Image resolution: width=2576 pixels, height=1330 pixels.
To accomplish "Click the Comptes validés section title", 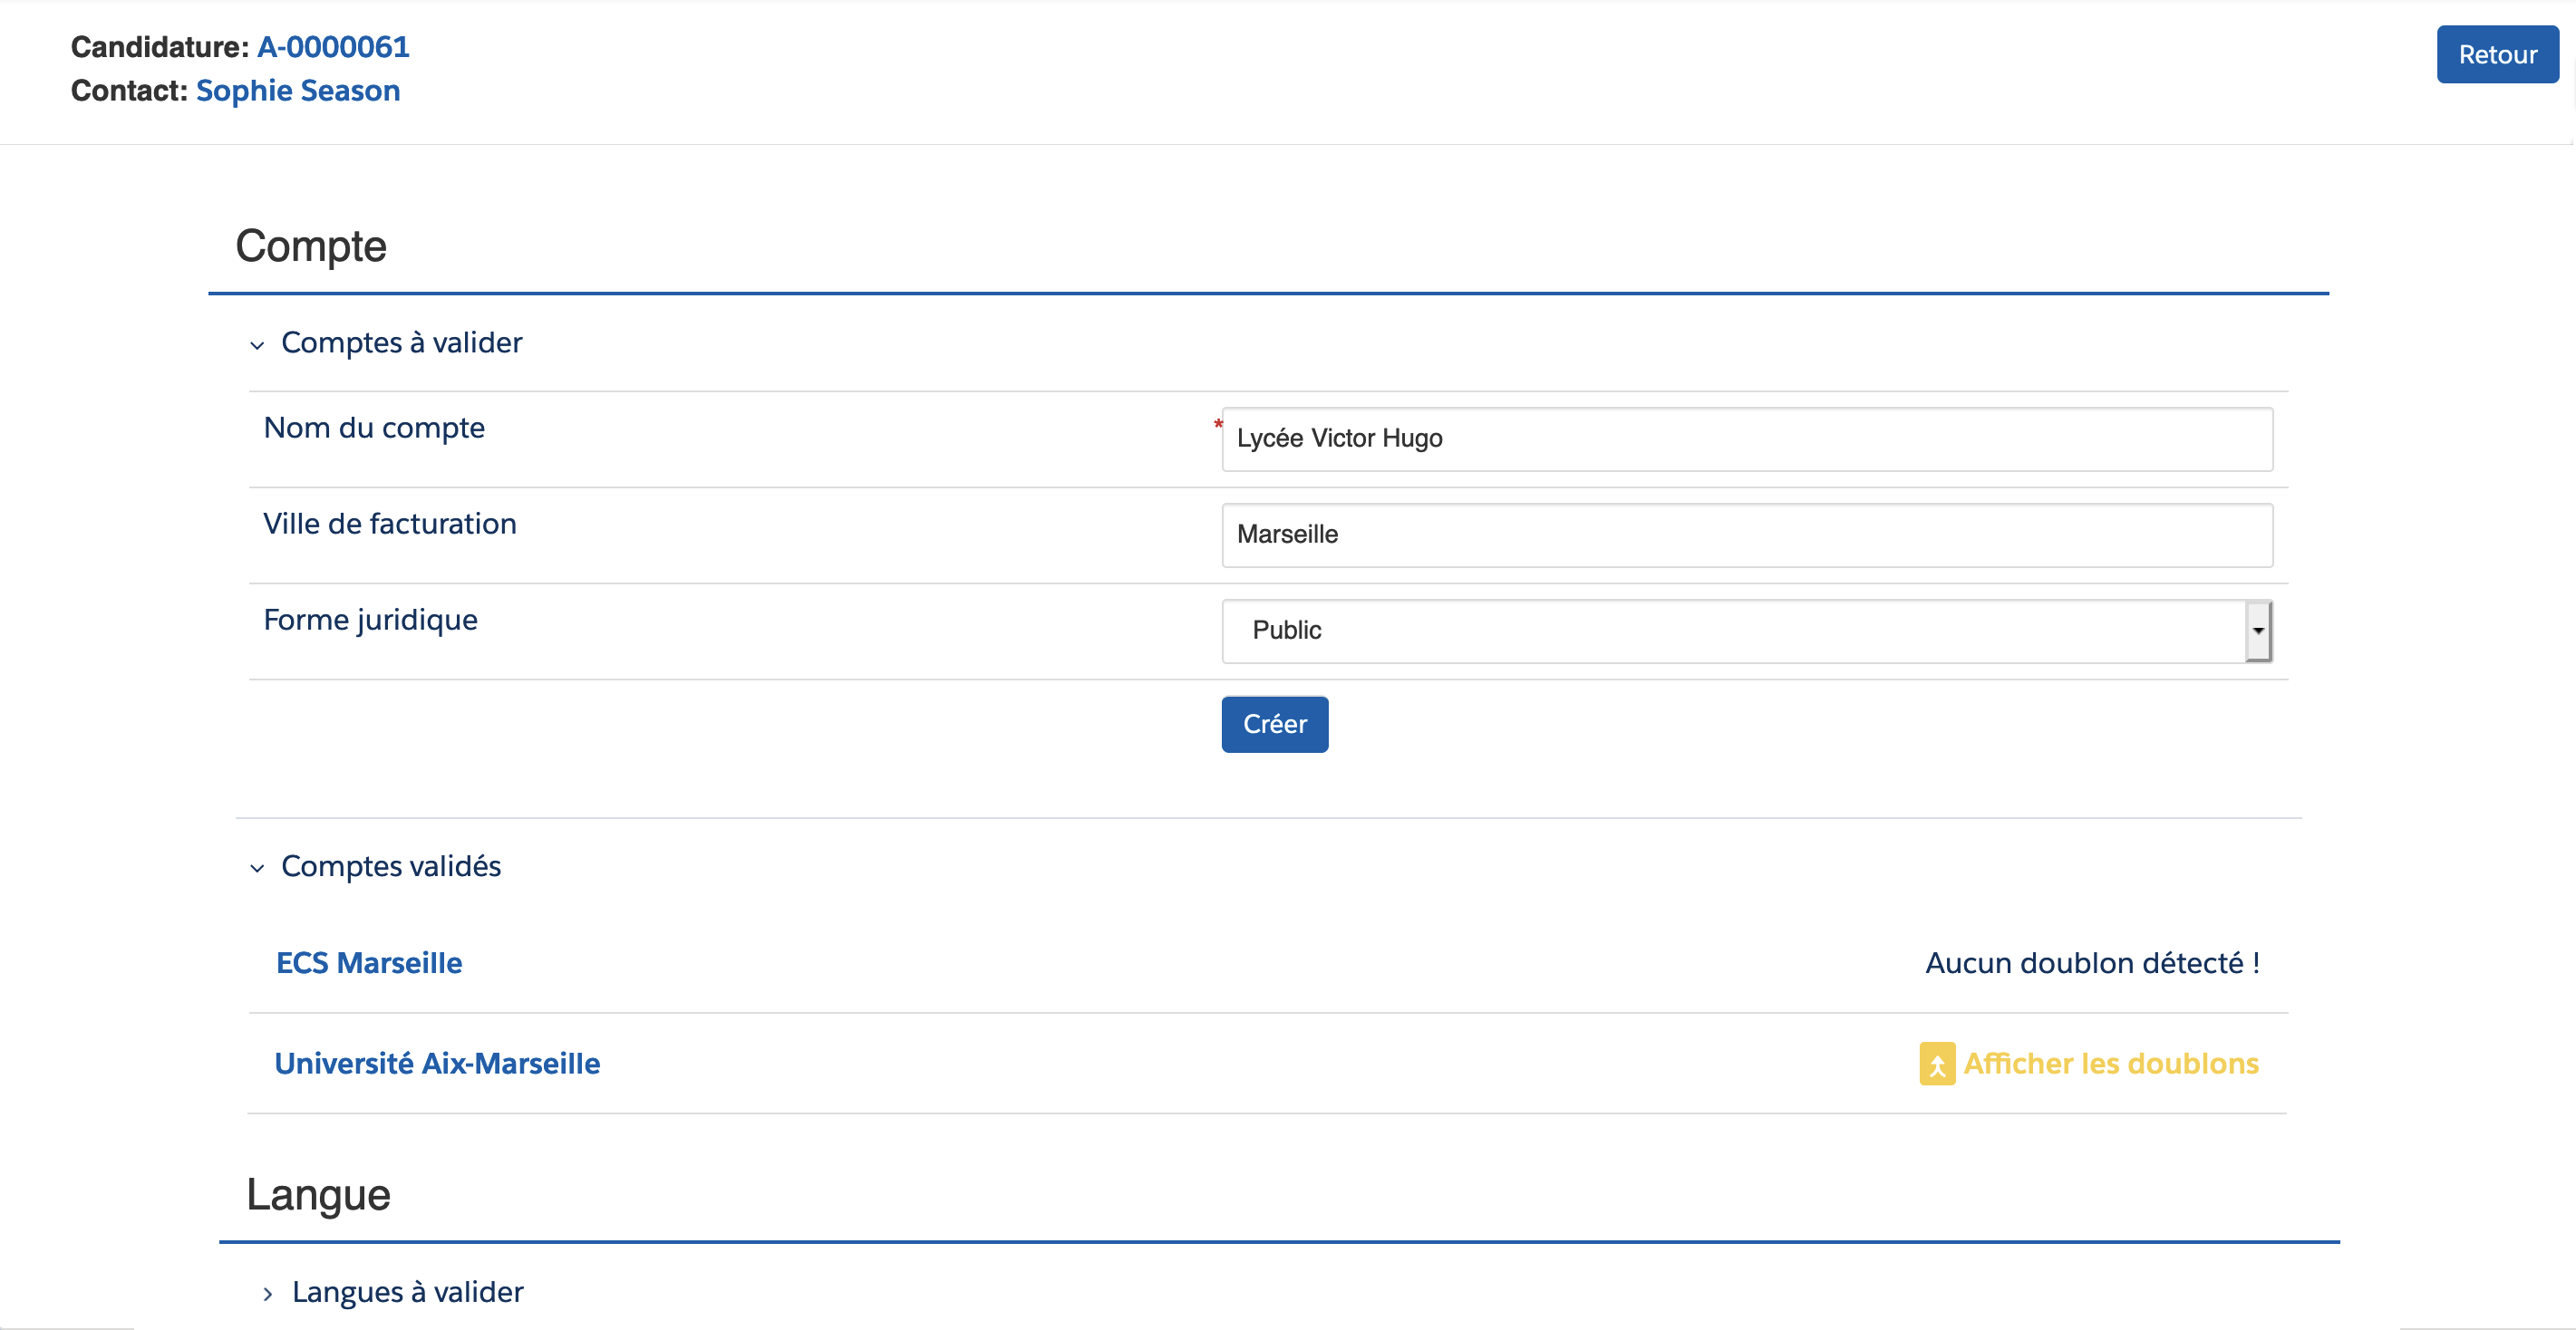I will point(391,865).
